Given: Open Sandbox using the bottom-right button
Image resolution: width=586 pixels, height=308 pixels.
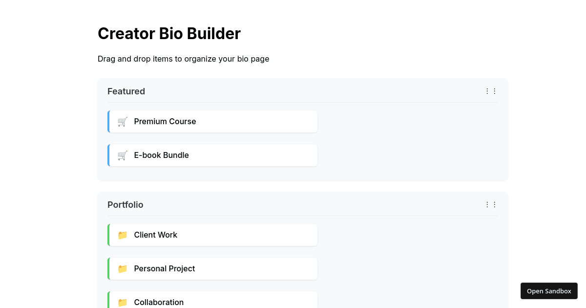Looking at the screenshot, I should [x=549, y=291].
